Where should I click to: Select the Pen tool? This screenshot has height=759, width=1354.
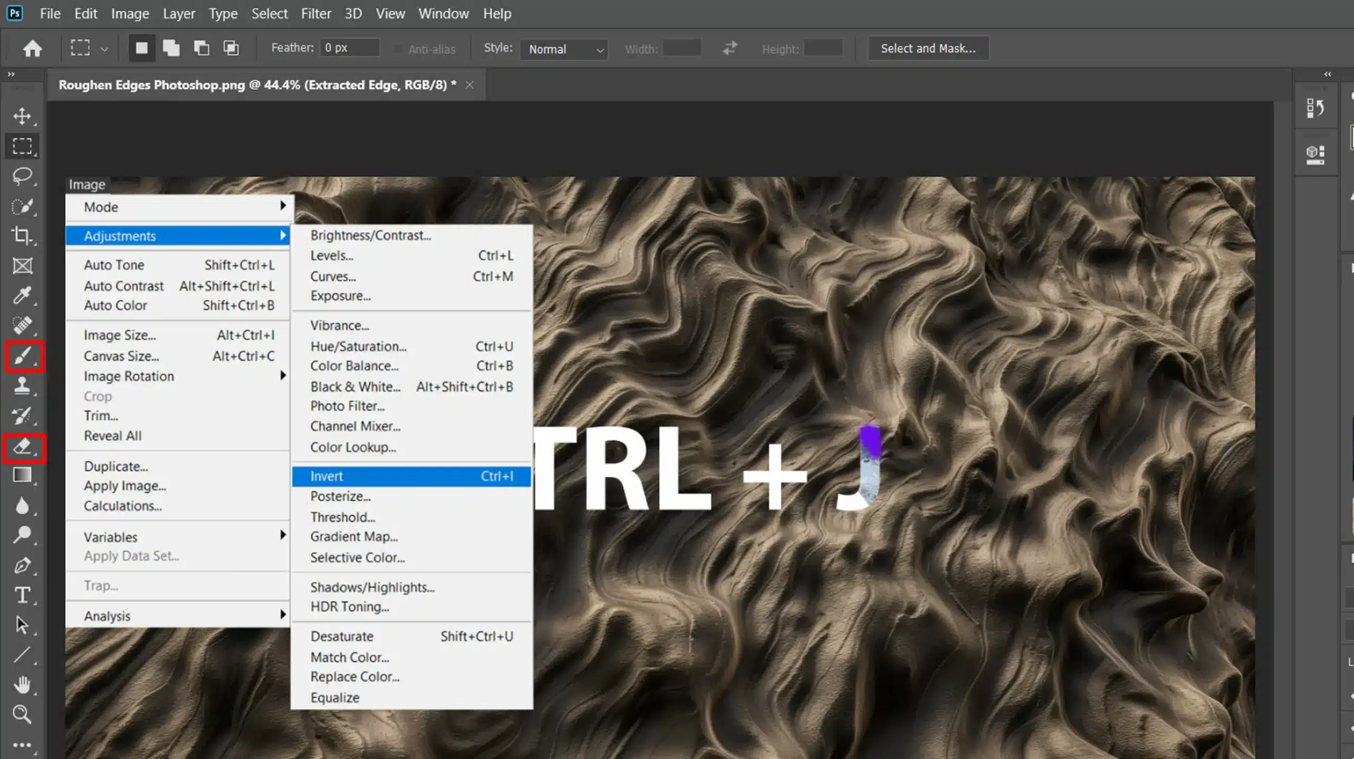coord(22,565)
